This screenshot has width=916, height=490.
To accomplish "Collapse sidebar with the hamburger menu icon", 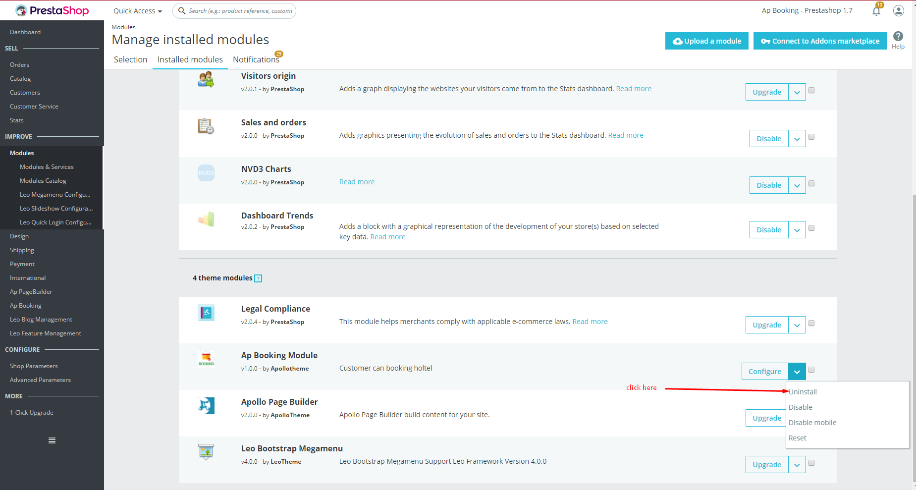I will click(52, 440).
